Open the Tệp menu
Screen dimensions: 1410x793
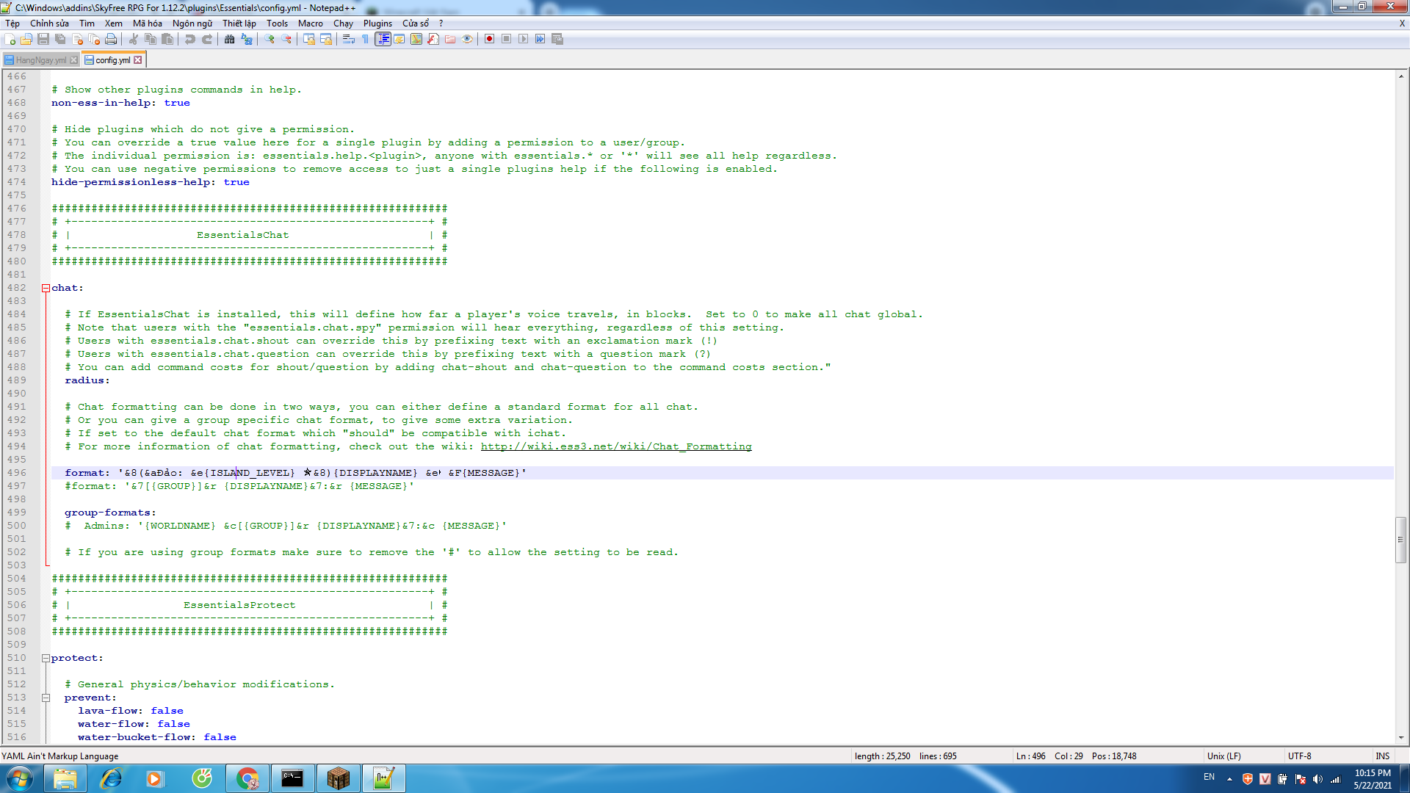[12, 23]
